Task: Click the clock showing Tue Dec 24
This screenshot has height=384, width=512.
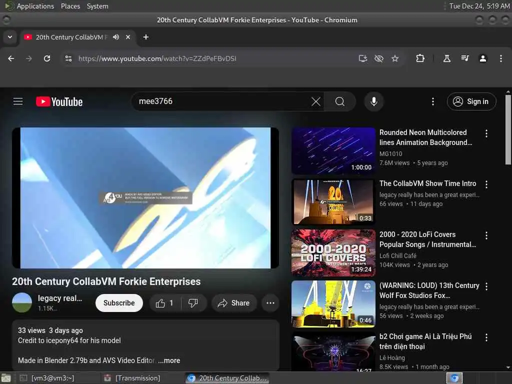Action: pyautogui.click(x=479, y=6)
